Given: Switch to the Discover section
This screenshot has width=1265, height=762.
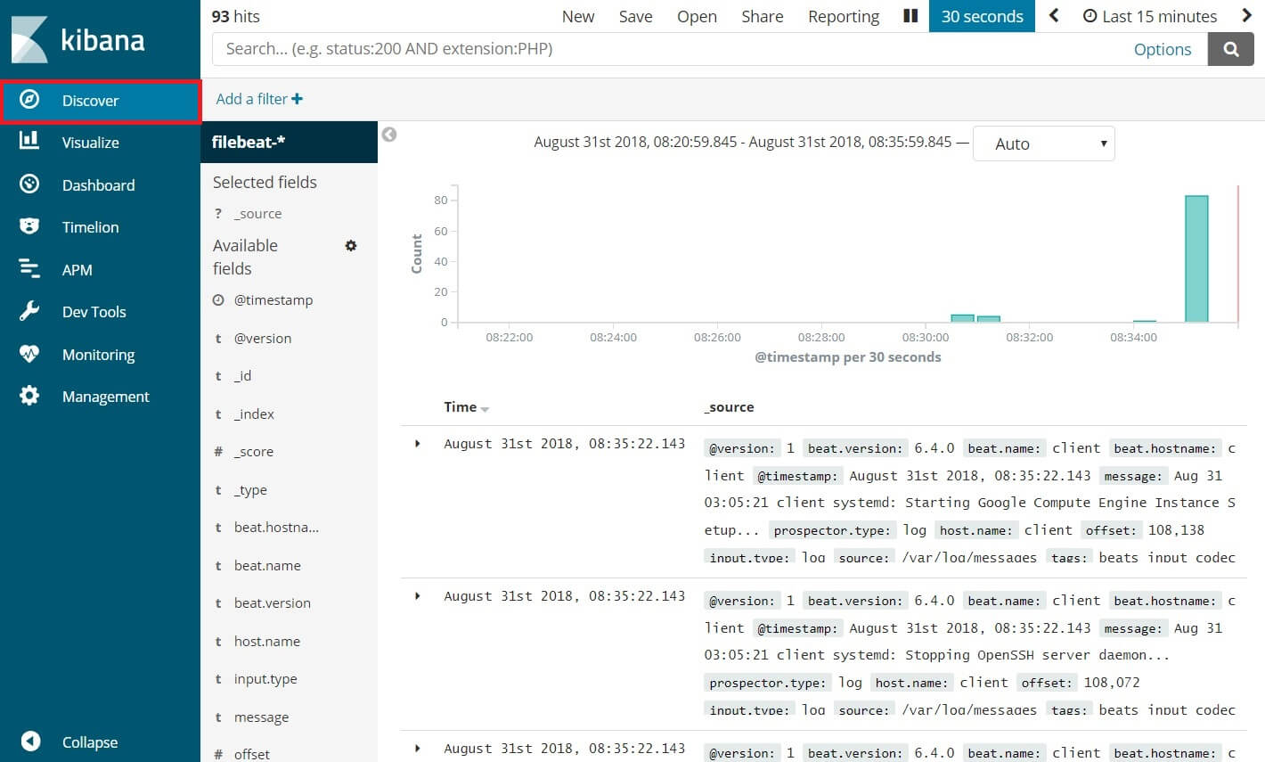Looking at the screenshot, I should click(x=90, y=101).
